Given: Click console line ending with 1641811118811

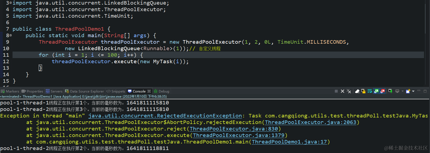Looking at the screenshot, I should 84,148.
